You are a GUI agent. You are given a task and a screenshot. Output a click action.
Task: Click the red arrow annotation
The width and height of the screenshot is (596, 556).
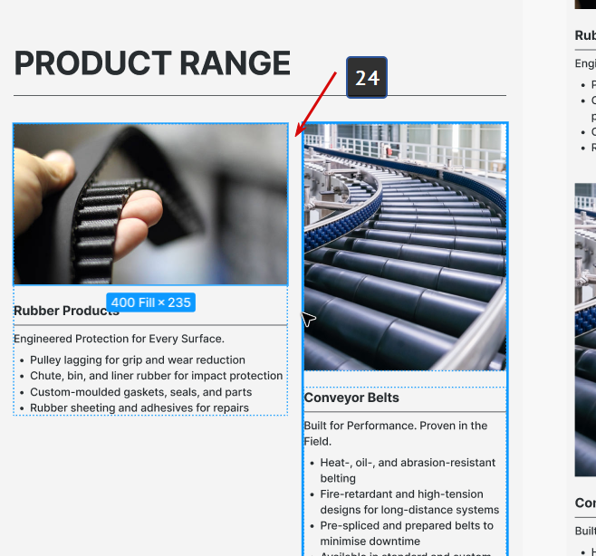pyautogui.click(x=316, y=104)
